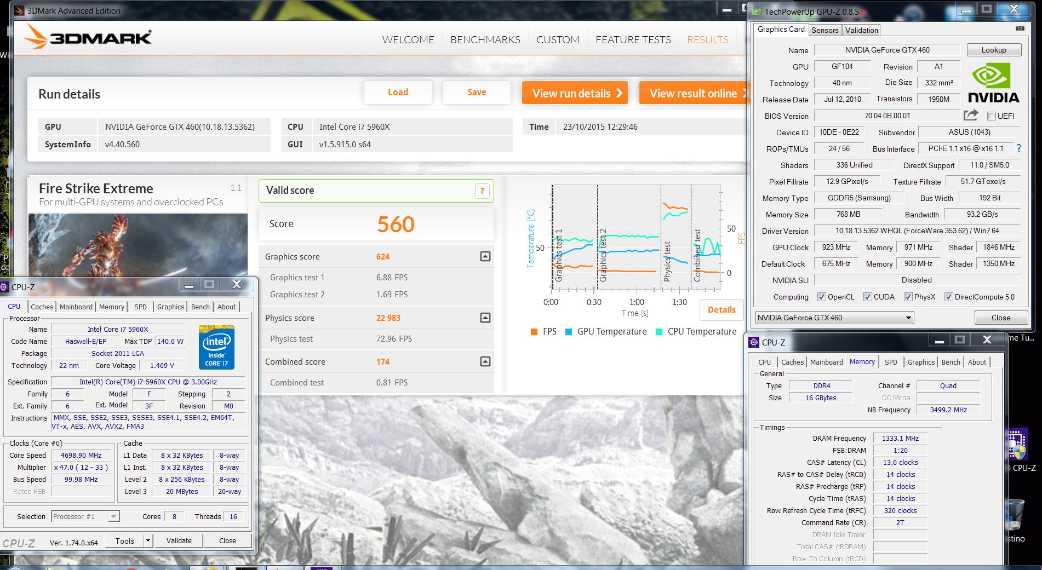
Task: Click the GPU-Z title bar icon
Action: pos(757,11)
